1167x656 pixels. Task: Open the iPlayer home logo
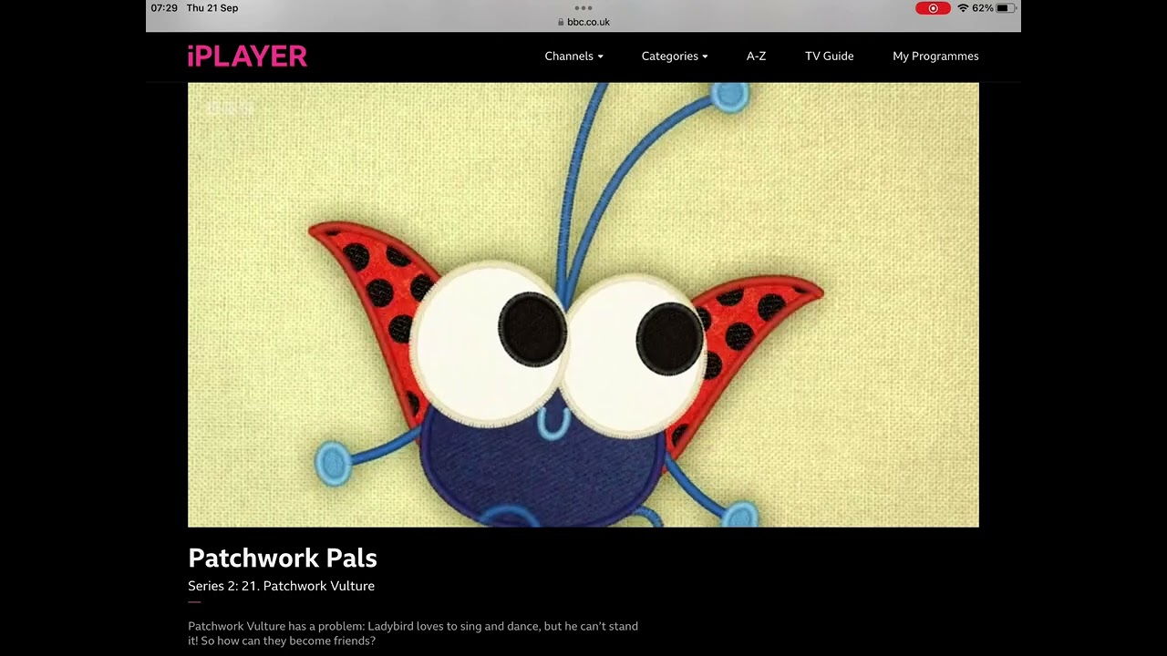(247, 56)
